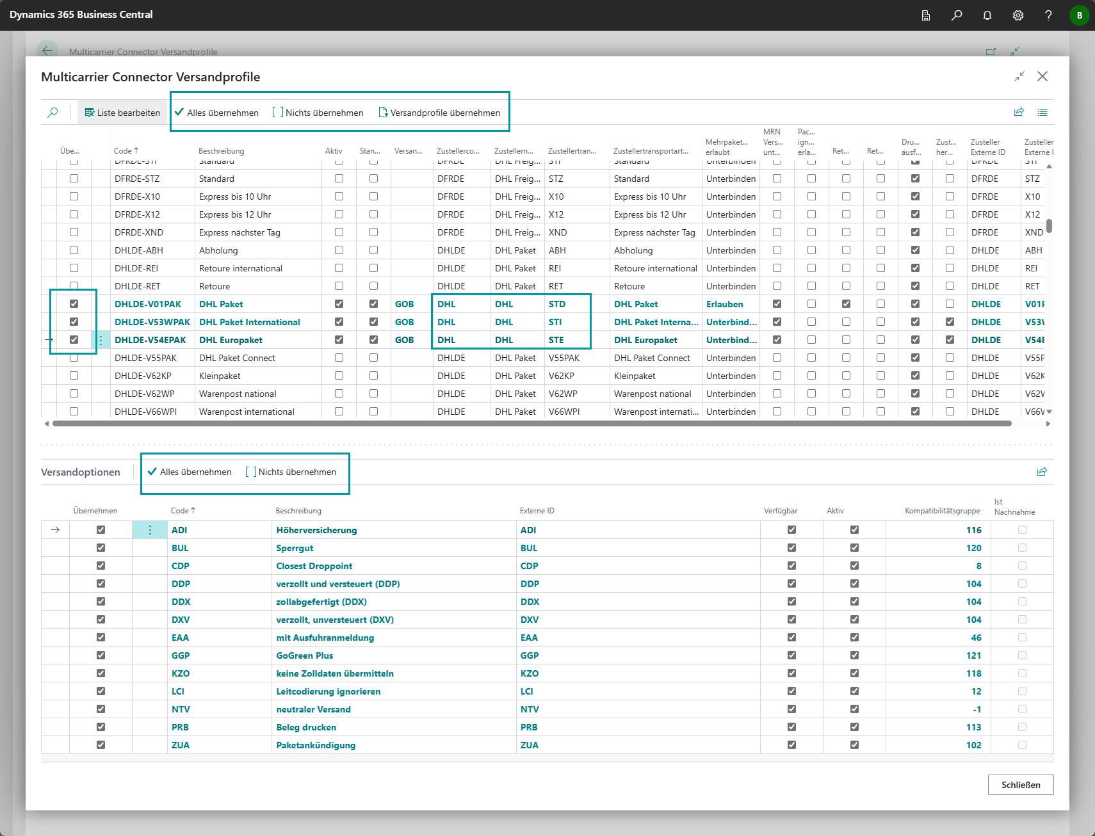This screenshot has width=1095, height=836.
Task: Click the horizontal scrollbar of profiles list
Action: 531,424
